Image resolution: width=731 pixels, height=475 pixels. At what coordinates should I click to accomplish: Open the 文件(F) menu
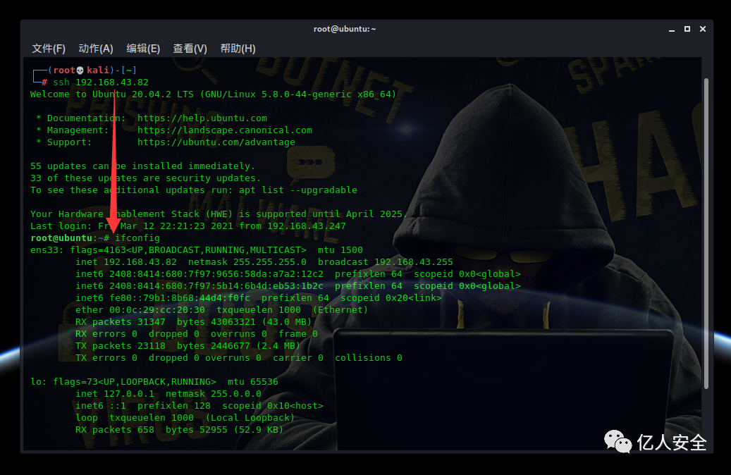[49, 49]
